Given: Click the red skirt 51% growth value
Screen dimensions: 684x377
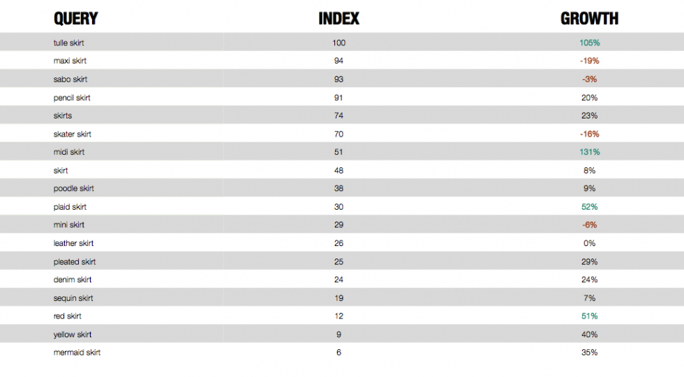Looking at the screenshot, I should (x=589, y=316).
